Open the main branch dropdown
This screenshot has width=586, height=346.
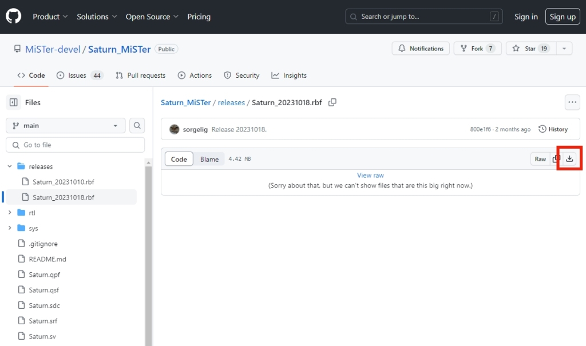[x=65, y=125]
